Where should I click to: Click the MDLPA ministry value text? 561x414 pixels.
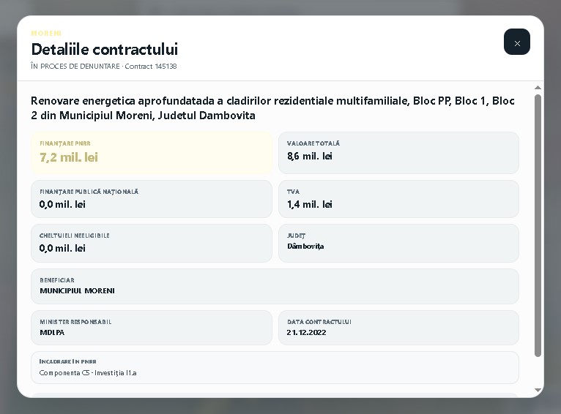point(52,333)
